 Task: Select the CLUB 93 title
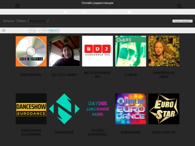131,75
